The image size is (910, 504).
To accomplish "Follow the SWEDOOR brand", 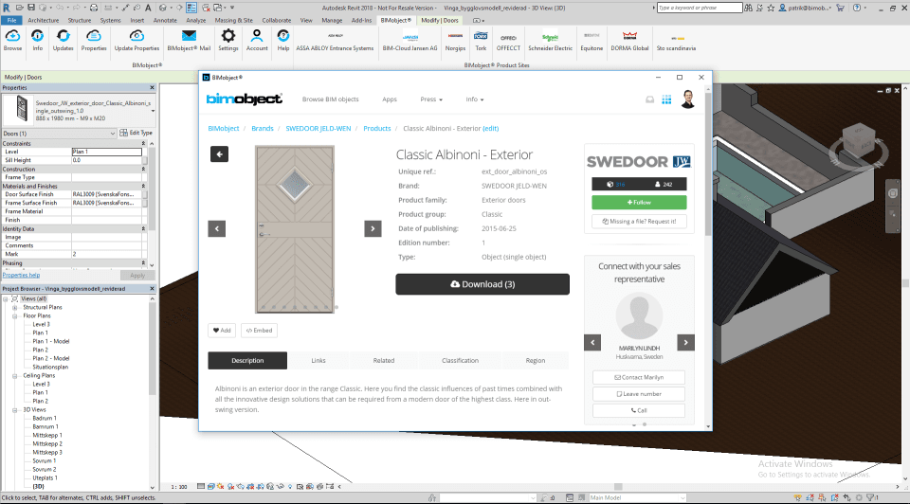I will pos(639,203).
